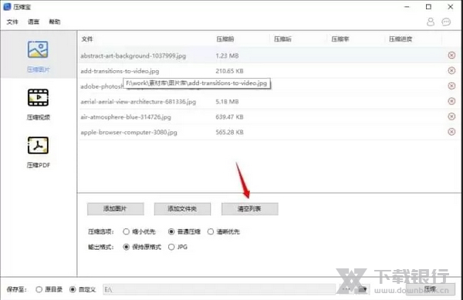Viewport: 463px width, 300px height.
Task: Open the 文件 menu
Action: 12,22
